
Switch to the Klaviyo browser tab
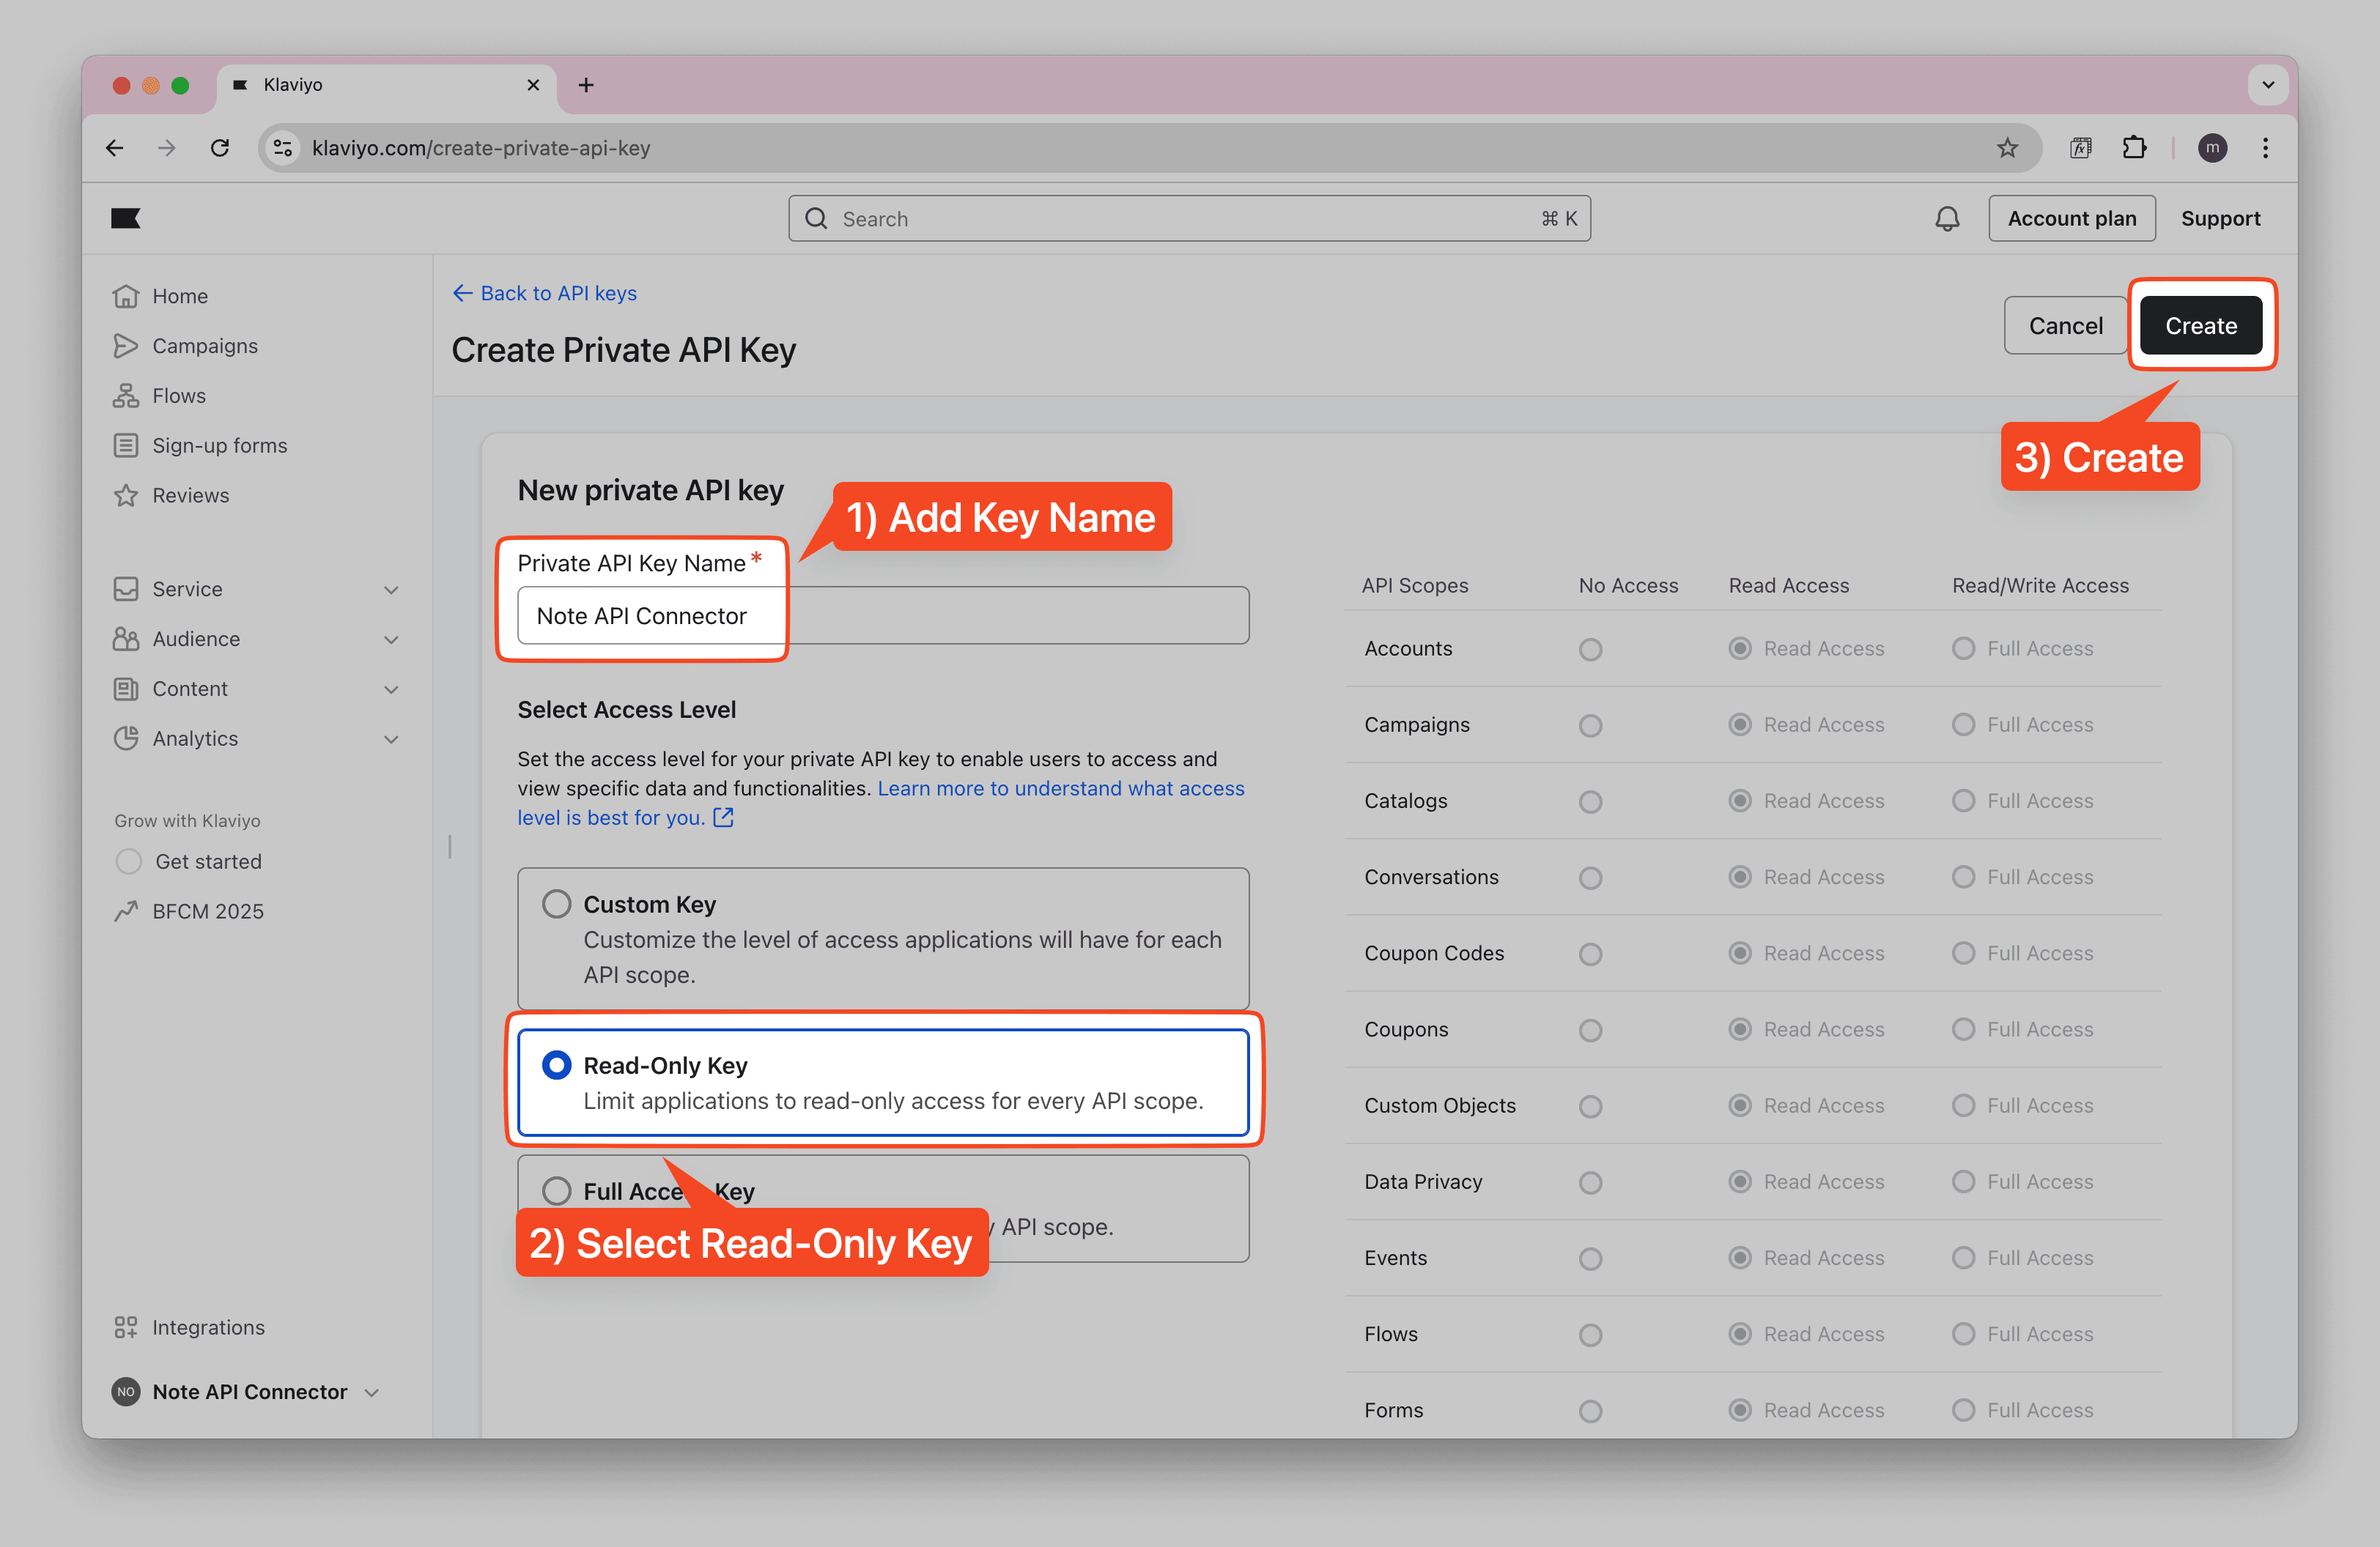385,85
